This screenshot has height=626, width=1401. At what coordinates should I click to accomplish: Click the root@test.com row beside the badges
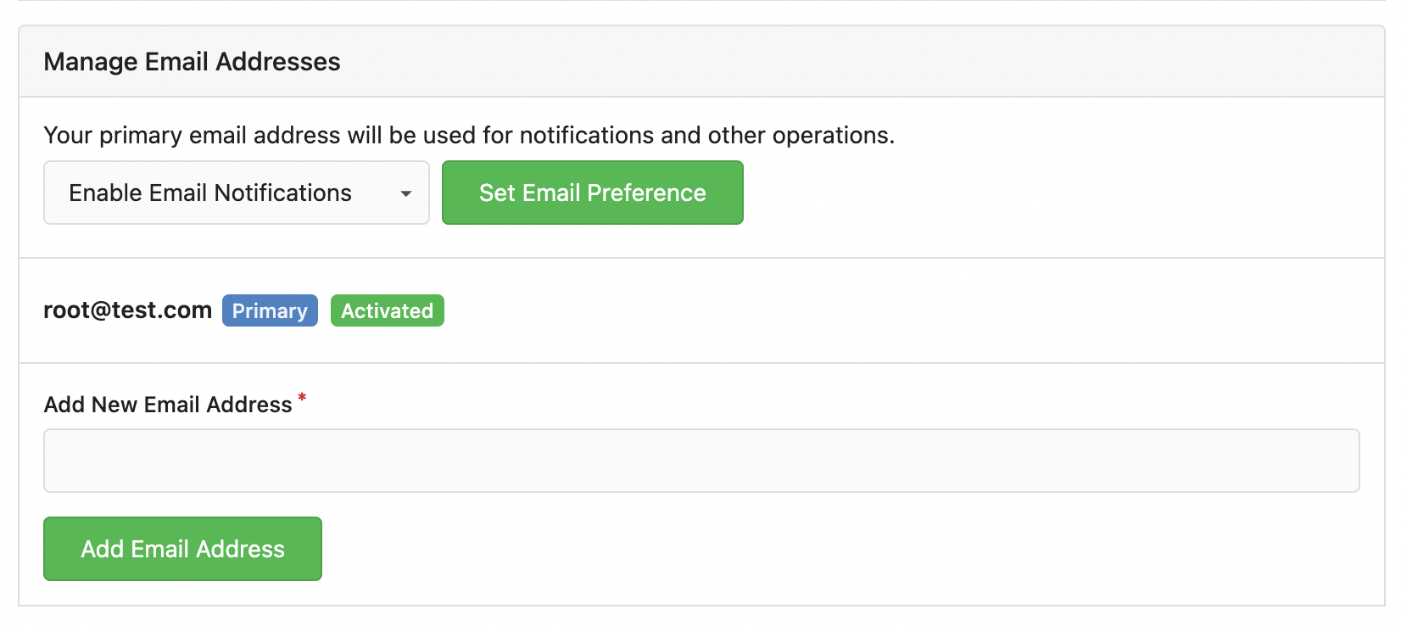tap(848, 310)
